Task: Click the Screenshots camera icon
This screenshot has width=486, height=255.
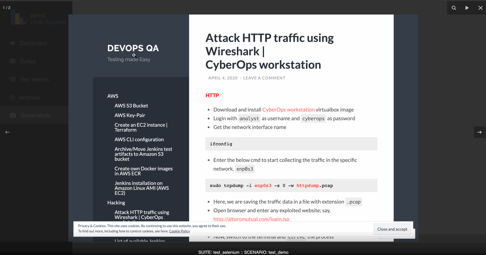Action: click(13, 116)
